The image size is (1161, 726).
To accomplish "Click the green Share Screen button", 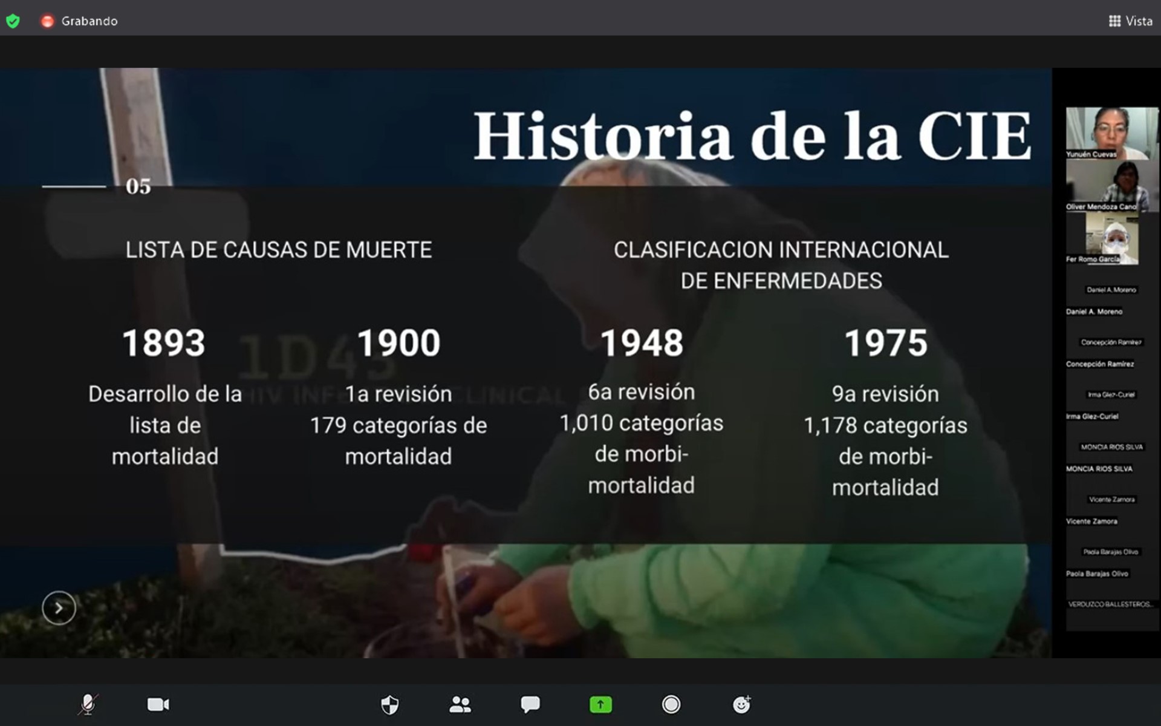I will pos(600,704).
